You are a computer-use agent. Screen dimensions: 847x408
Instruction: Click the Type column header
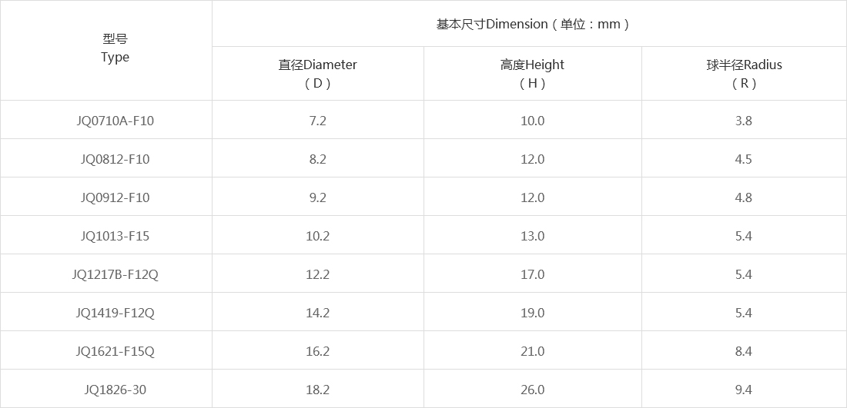[115, 48]
